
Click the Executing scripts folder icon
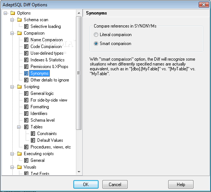tap(19, 154)
